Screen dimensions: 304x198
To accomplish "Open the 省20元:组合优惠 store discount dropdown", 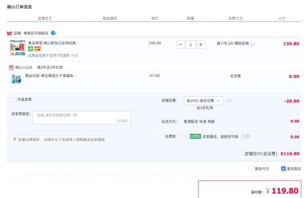I will tap(203, 101).
